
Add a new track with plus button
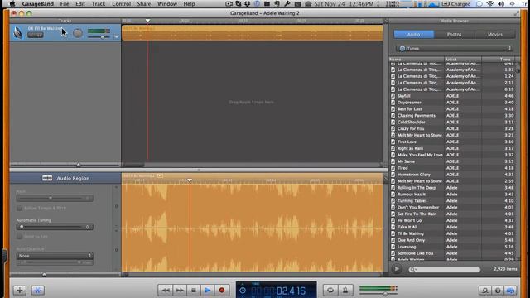[x=20, y=291]
